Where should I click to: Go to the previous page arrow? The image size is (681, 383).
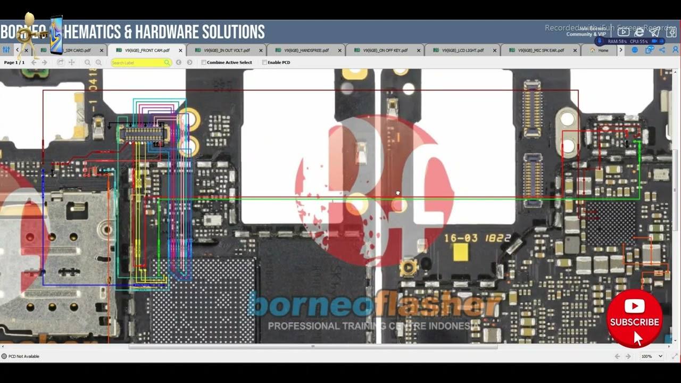point(34,62)
